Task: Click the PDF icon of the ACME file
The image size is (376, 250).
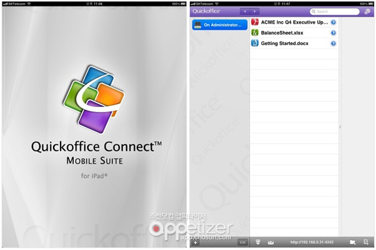Action: point(254,22)
